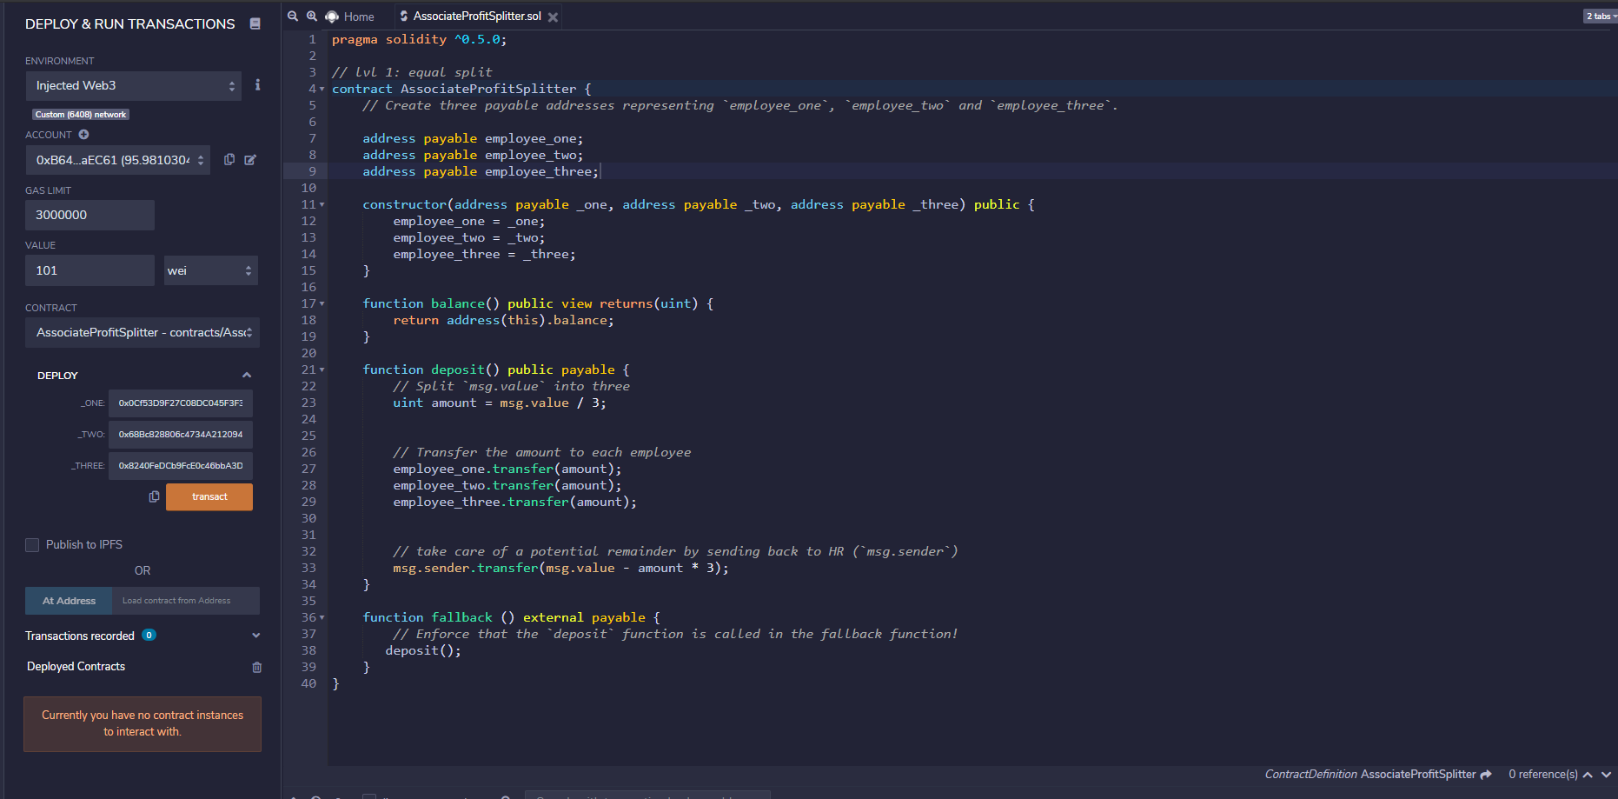The image size is (1618, 799).
Task: Click the gas limit input field
Action: [x=90, y=216]
